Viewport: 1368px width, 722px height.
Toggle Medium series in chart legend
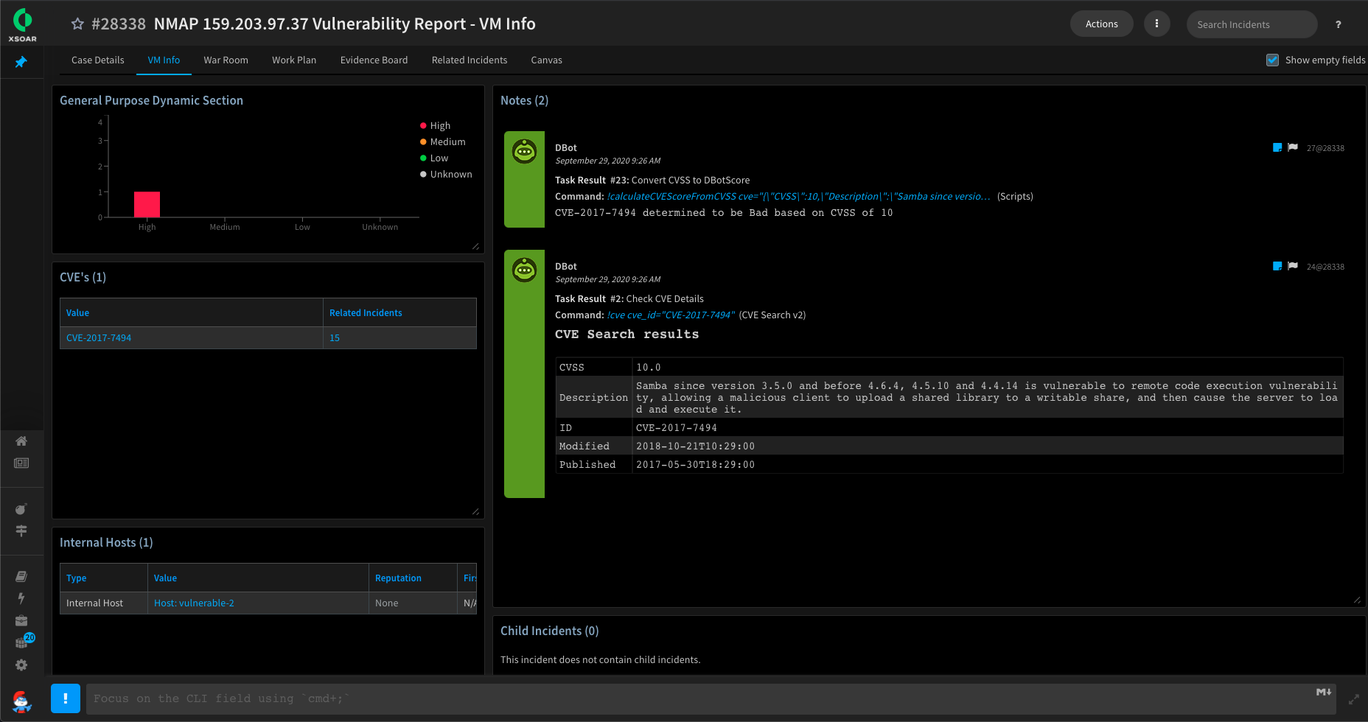[x=442, y=142]
